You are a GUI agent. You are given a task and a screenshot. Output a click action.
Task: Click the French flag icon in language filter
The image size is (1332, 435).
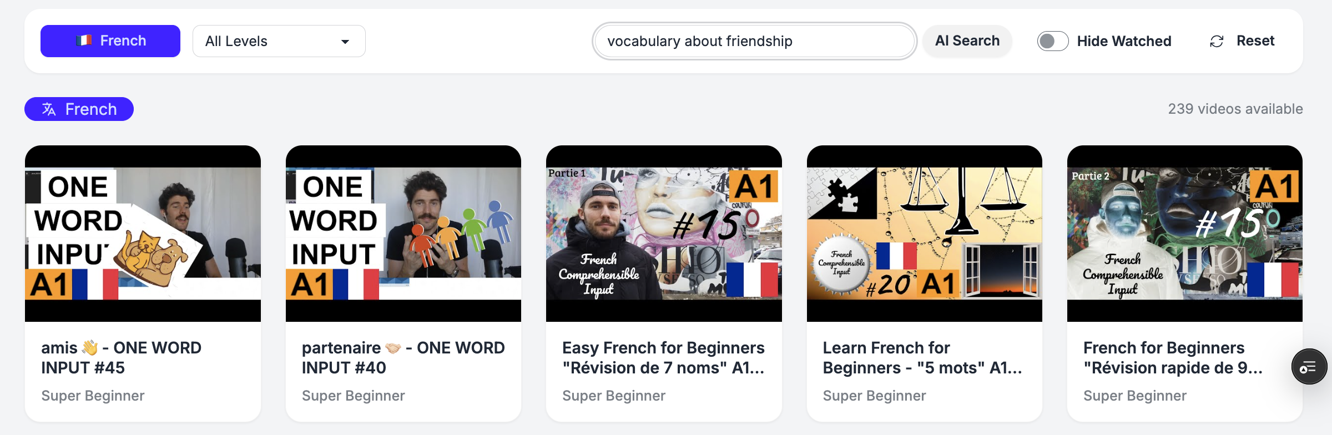pyautogui.click(x=83, y=41)
